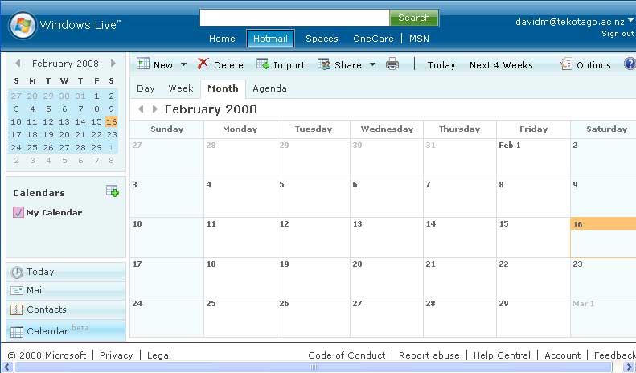Click the New calendar item icon
Viewport: 636px width, 373px height.
coord(143,64)
